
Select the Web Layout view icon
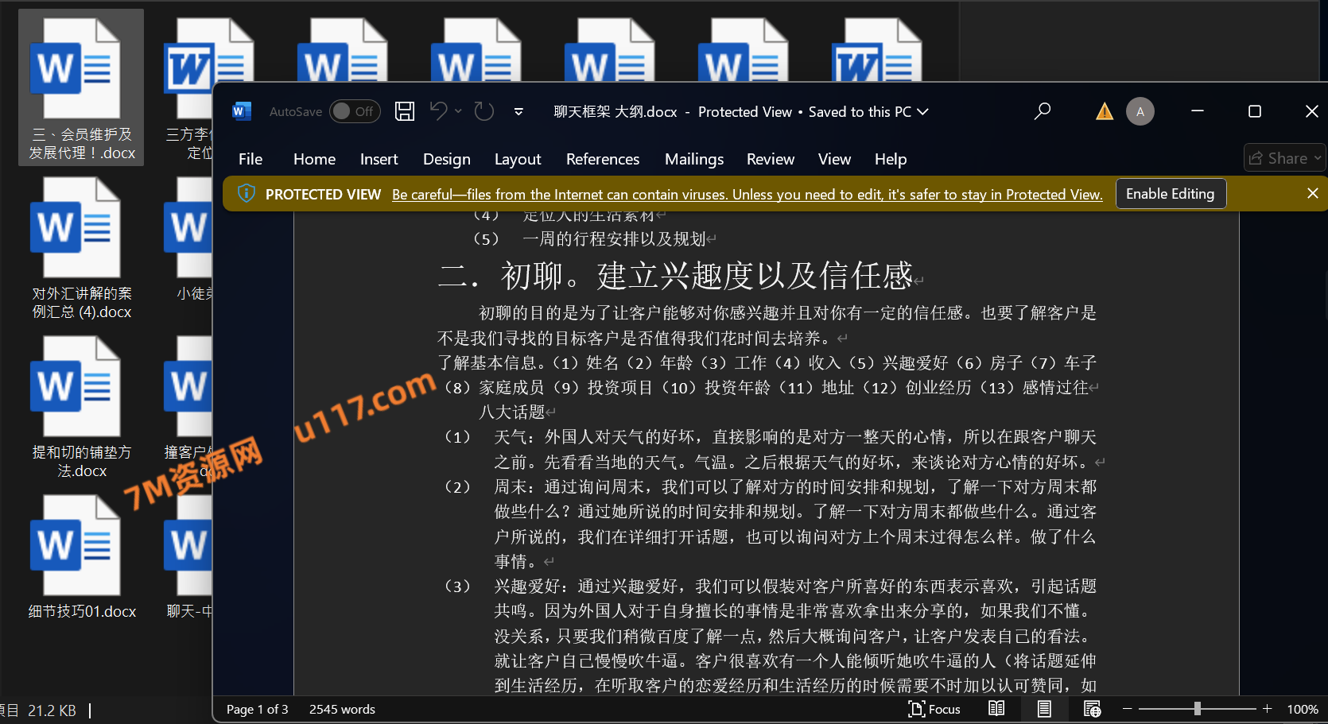point(1092,709)
